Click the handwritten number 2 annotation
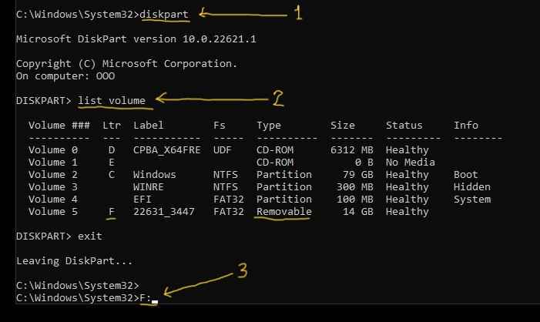Image resolution: width=540 pixels, height=322 pixels. point(278,98)
